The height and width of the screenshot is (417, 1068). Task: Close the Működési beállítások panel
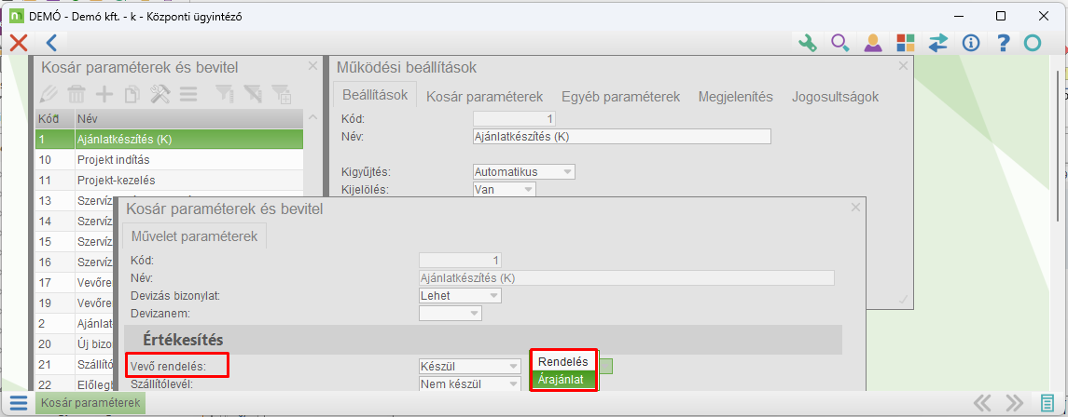tap(903, 66)
